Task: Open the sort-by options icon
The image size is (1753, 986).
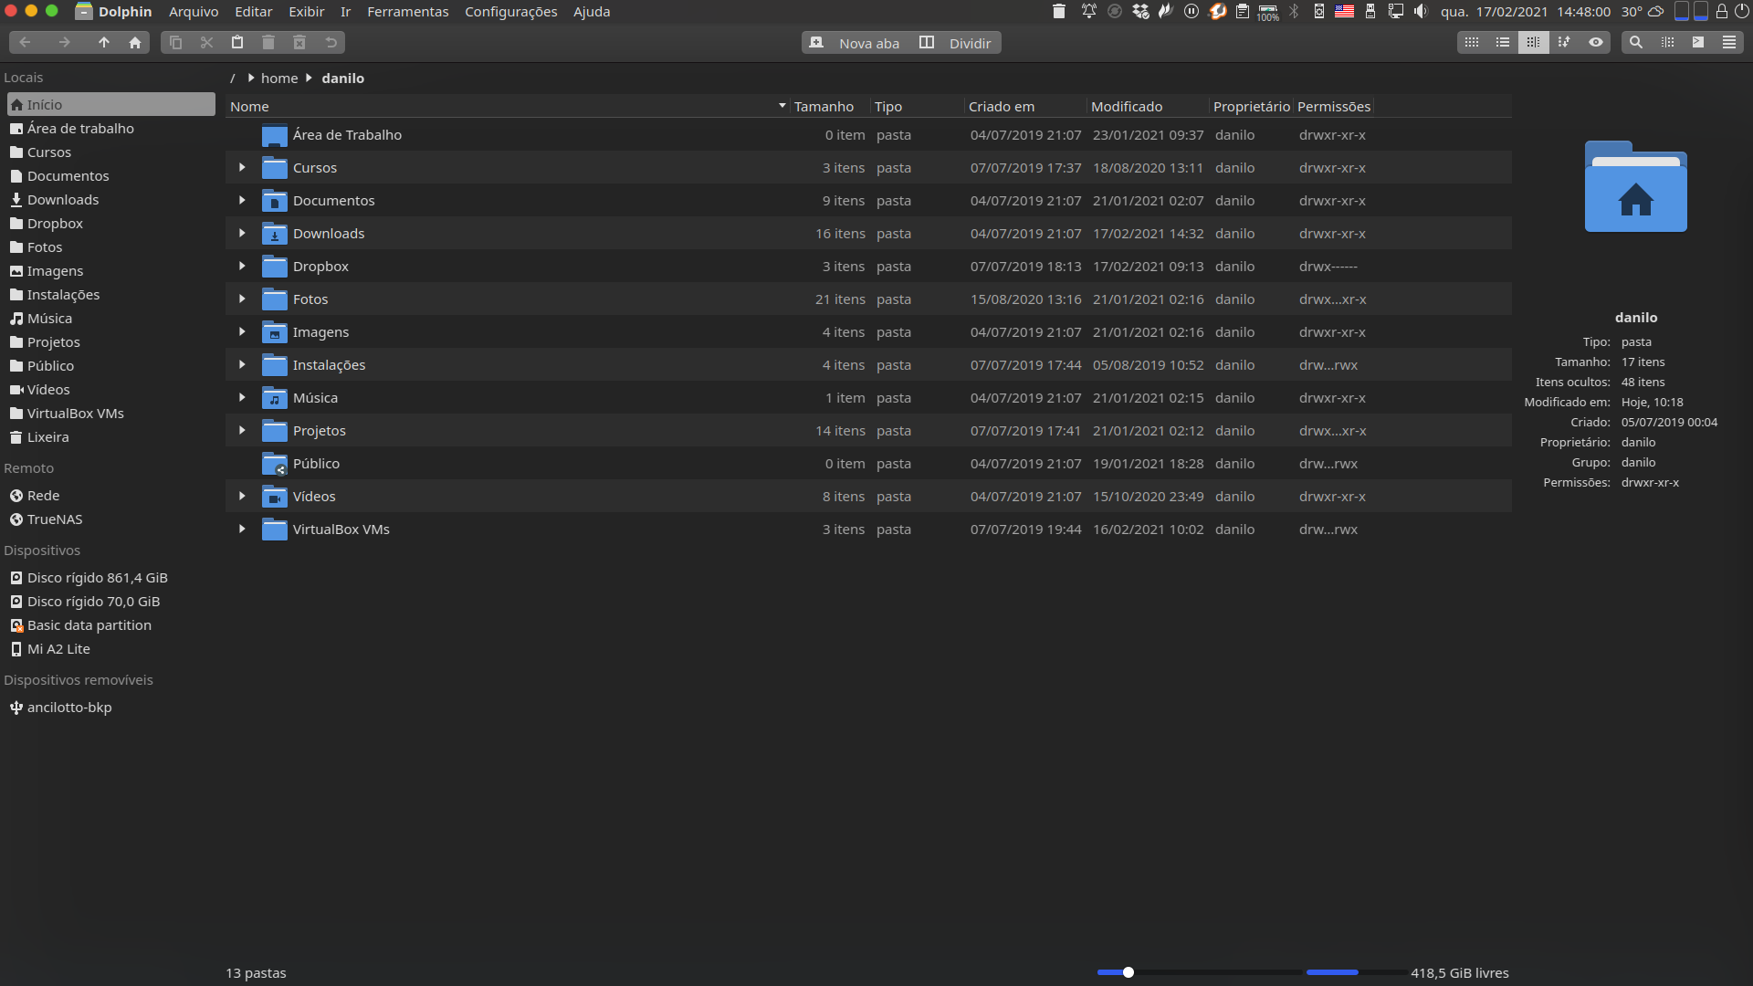Action: pos(1565,43)
